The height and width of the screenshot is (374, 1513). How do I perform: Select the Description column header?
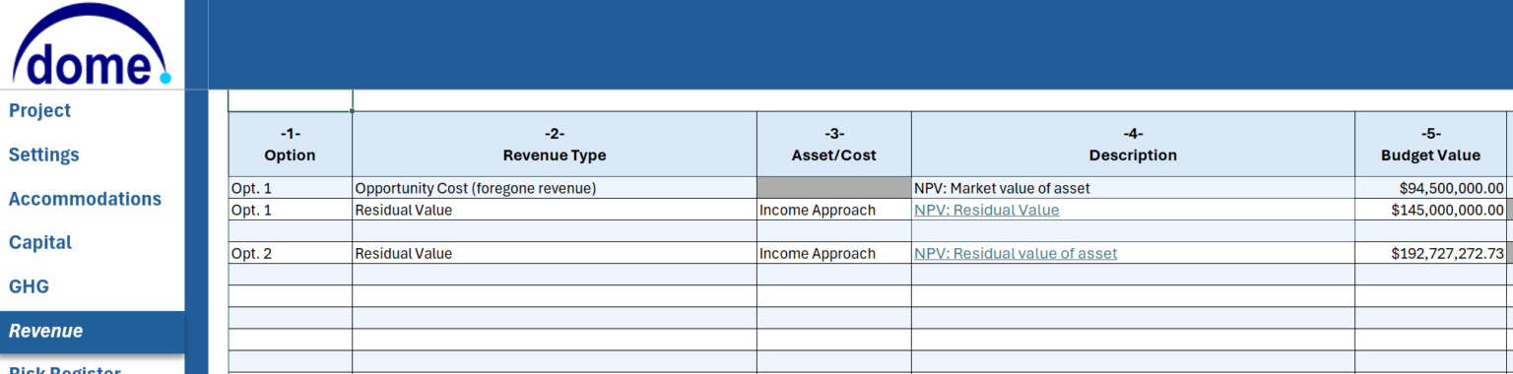pyautogui.click(x=1133, y=144)
